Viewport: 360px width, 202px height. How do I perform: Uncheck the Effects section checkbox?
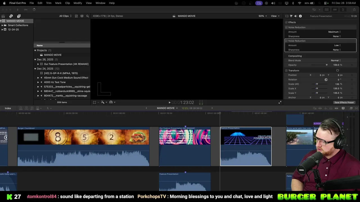[286, 22]
